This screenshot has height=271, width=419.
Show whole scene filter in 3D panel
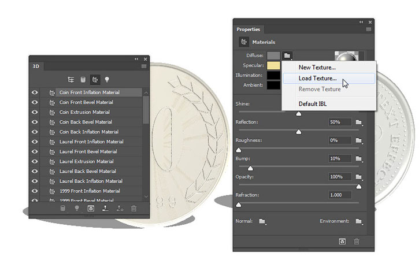(x=71, y=80)
